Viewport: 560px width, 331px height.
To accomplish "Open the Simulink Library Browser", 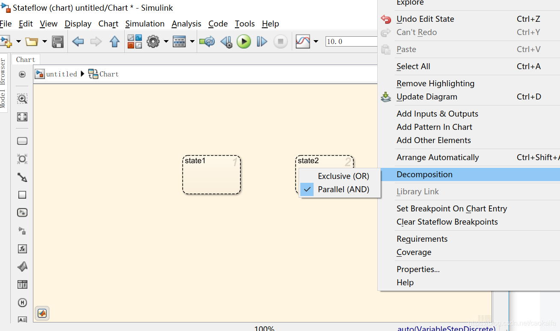I will click(134, 41).
